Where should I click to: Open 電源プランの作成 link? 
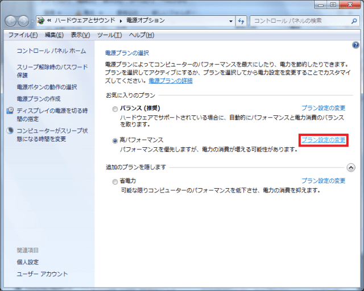tap(39, 99)
